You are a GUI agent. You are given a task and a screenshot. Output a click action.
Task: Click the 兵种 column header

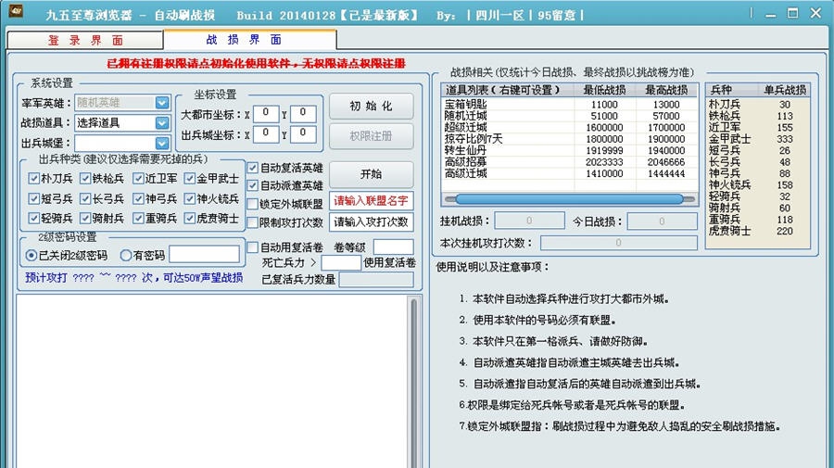pyautogui.click(x=732, y=90)
